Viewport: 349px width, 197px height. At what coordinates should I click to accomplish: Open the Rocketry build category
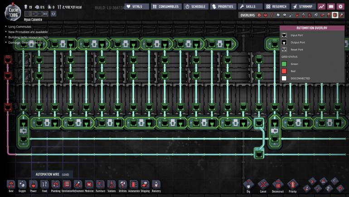point(156,185)
